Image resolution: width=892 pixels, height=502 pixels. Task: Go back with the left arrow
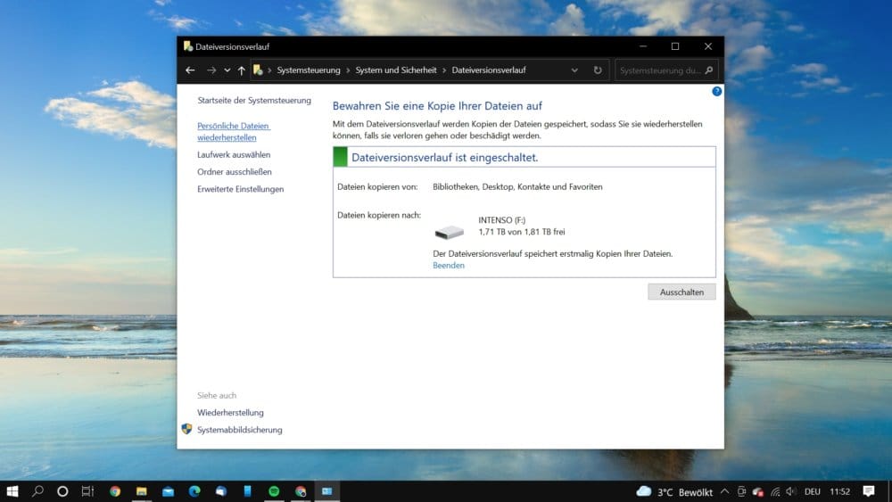[x=190, y=70]
